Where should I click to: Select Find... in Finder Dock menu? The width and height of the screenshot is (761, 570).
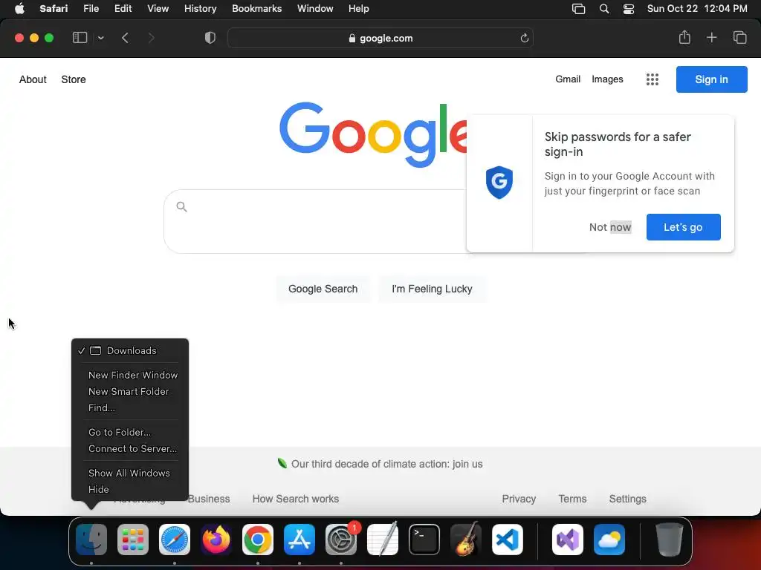(130, 408)
